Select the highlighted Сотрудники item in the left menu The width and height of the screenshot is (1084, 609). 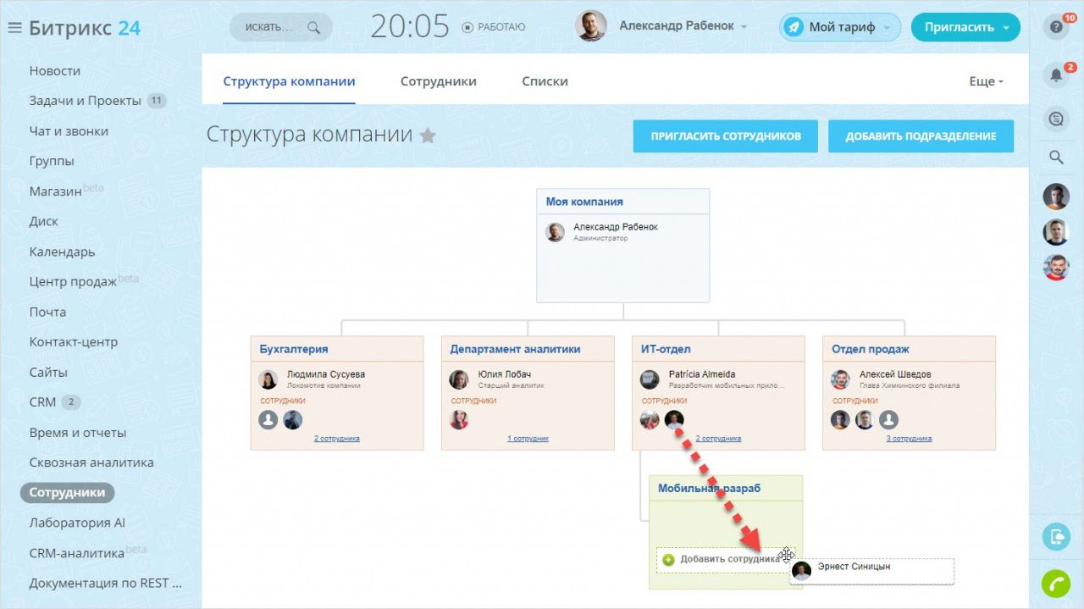[68, 492]
